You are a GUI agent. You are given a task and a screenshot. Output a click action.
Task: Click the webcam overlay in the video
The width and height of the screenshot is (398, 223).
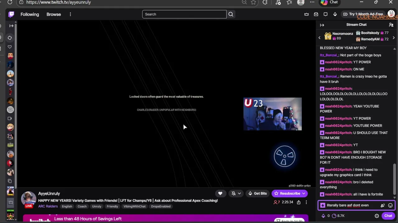(272, 114)
